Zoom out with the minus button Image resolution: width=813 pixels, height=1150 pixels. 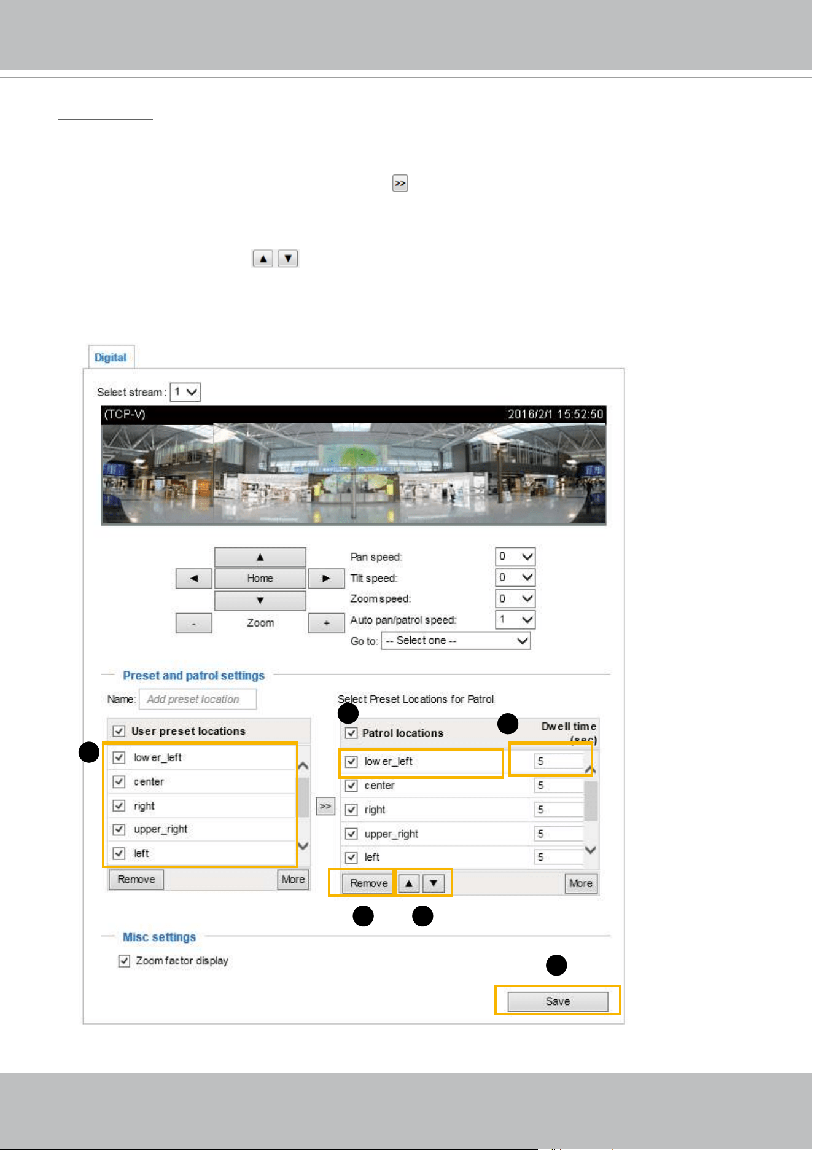tap(194, 623)
